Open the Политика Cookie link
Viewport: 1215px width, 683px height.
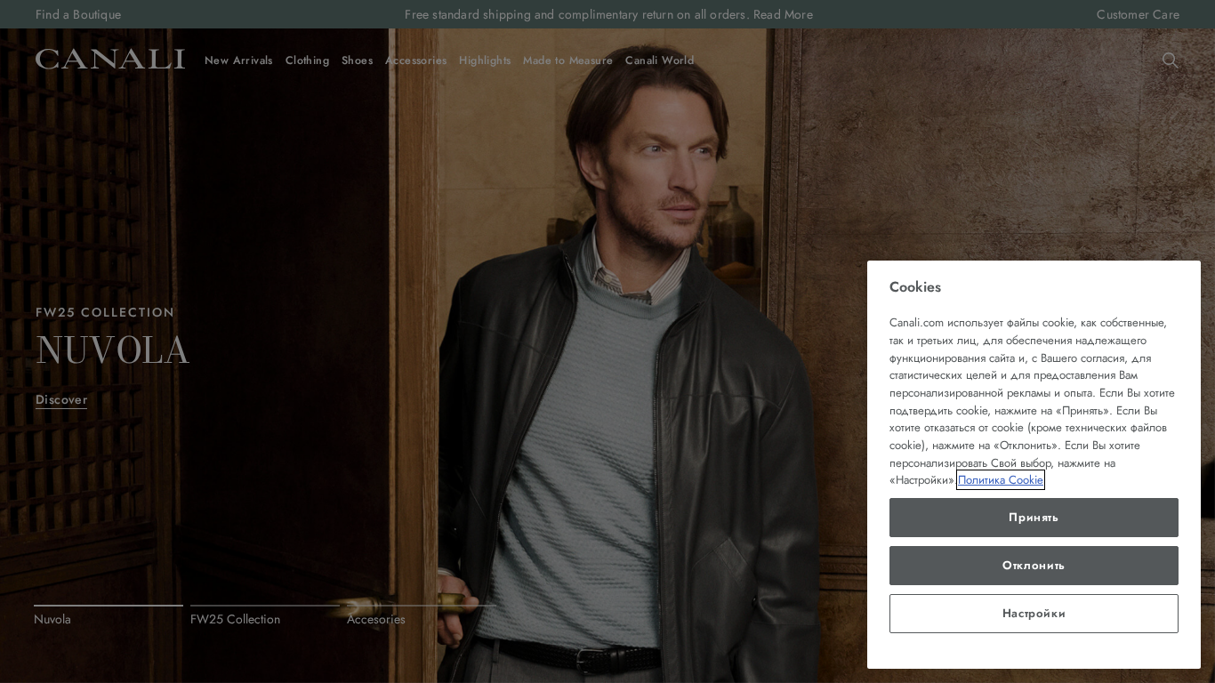[1001, 480]
